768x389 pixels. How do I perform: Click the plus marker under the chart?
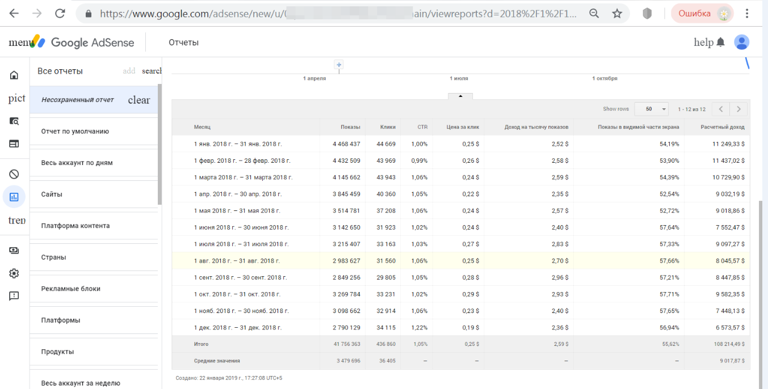[x=339, y=65]
